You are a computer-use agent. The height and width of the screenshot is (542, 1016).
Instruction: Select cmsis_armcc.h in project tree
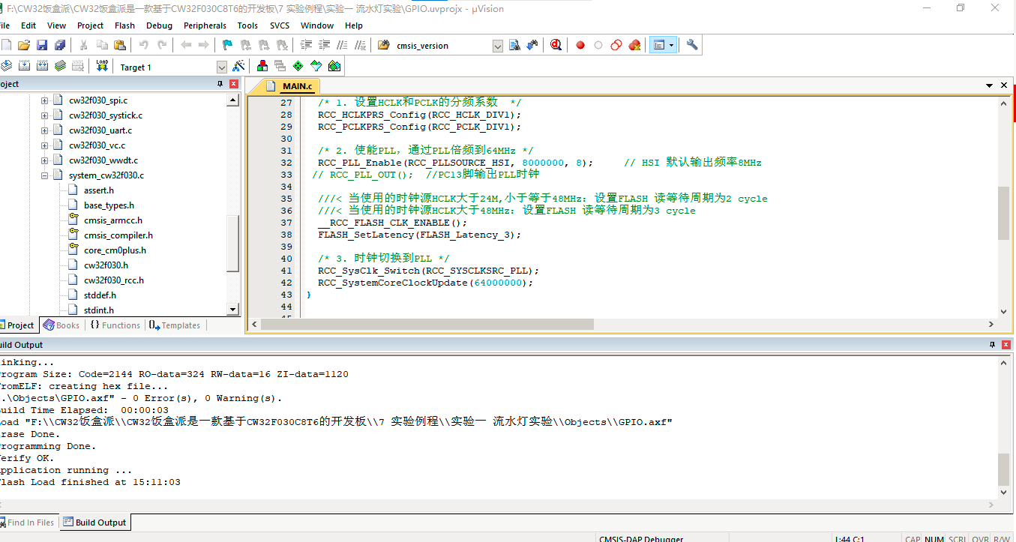(x=112, y=220)
